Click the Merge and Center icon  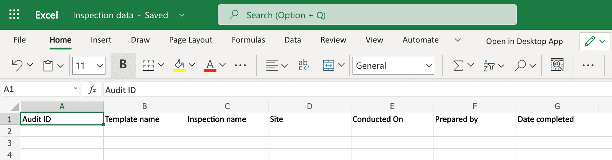[x=328, y=65]
